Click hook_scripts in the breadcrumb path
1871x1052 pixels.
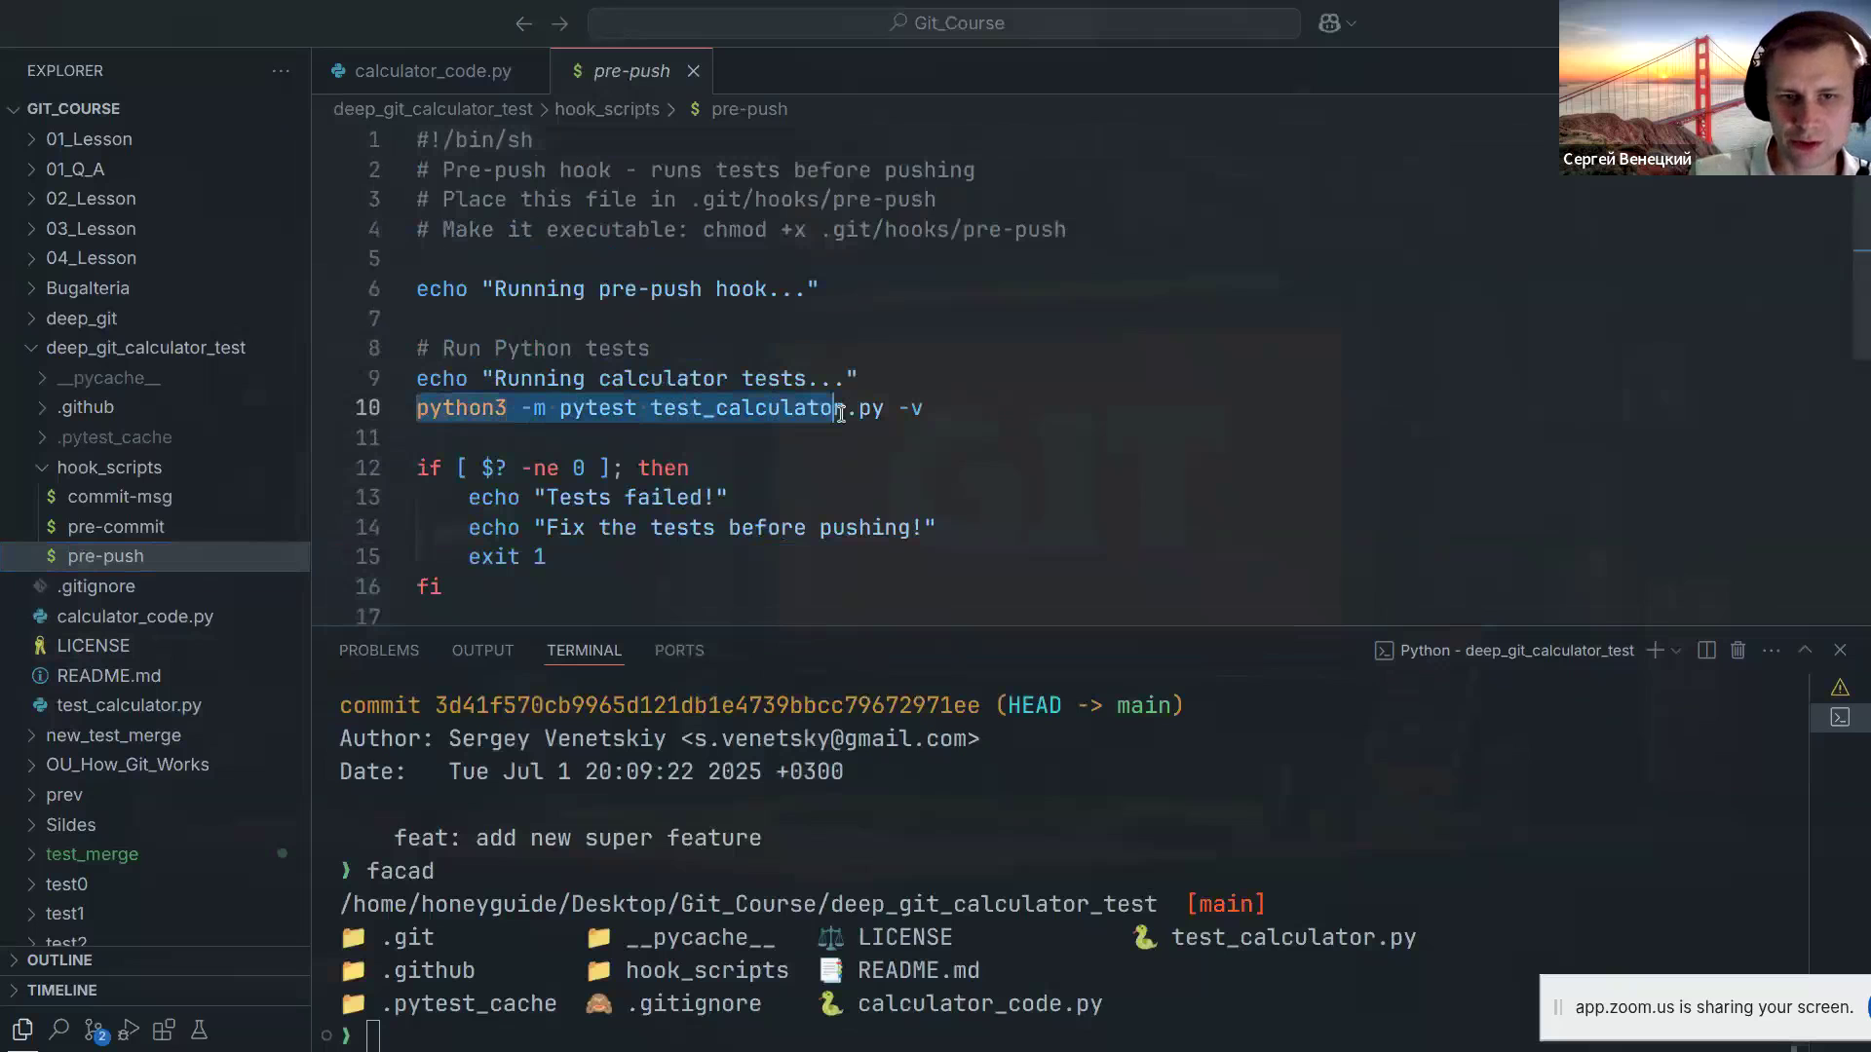[606, 109]
